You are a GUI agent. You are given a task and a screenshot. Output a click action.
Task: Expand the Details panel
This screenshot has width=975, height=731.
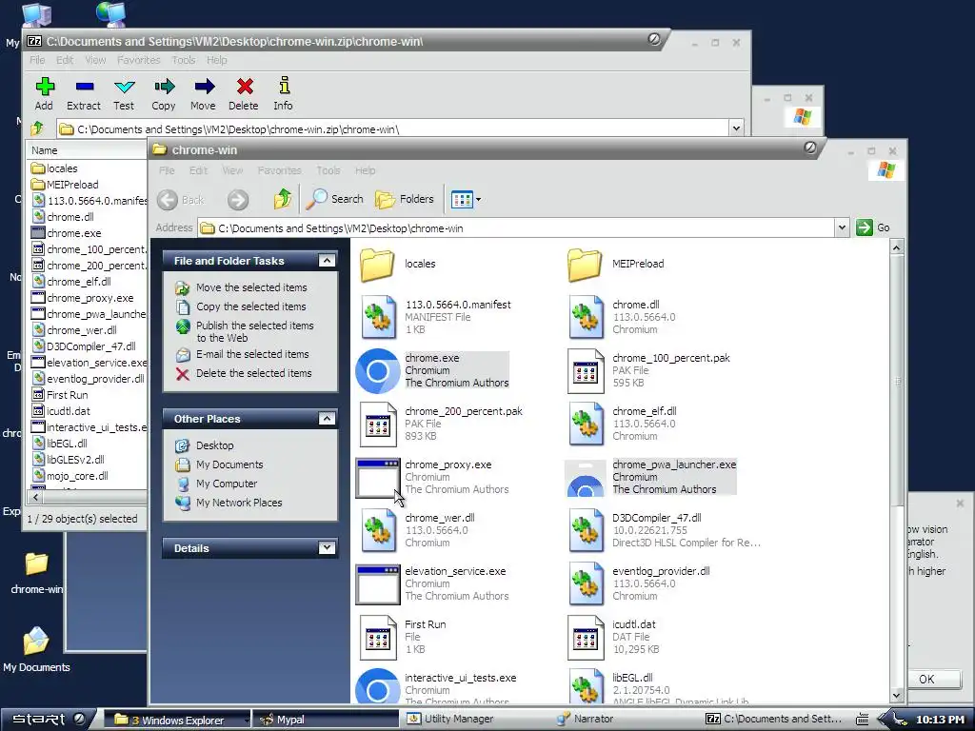point(327,547)
